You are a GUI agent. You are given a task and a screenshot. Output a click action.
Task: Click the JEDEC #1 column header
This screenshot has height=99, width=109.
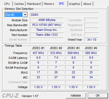(38, 48)
